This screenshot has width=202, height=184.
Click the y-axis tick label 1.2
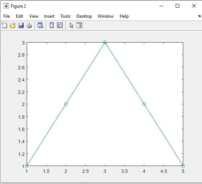(x=21, y=154)
